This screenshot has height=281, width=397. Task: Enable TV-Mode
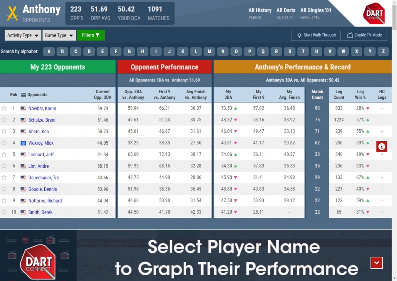[x=364, y=35]
